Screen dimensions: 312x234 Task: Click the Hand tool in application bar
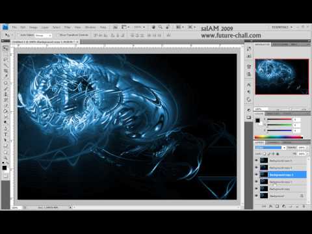153,27
